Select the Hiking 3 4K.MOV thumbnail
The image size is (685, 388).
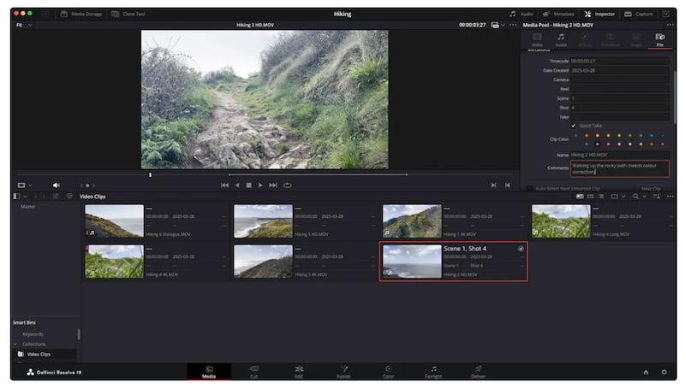263,262
